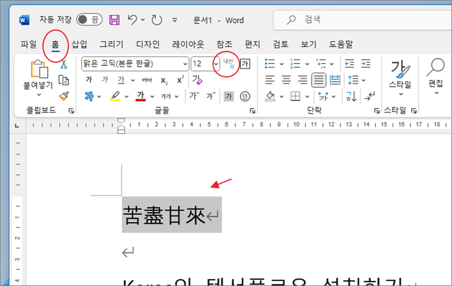452x286 pixels.
Task: Switch to the 레이아웃 tab
Action: pos(188,44)
